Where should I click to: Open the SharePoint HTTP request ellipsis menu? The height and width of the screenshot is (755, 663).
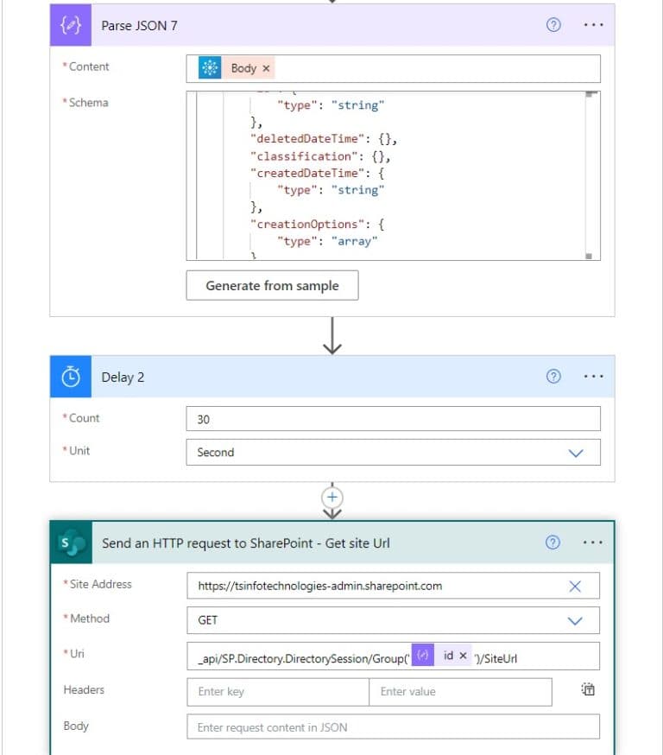pyautogui.click(x=592, y=542)
